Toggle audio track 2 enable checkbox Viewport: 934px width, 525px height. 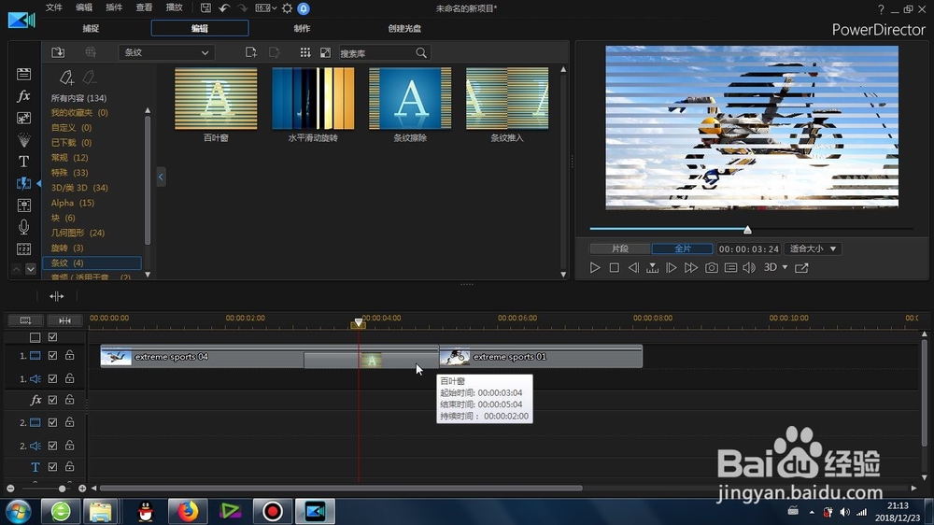pyautogui.click(x=52, y=446)
